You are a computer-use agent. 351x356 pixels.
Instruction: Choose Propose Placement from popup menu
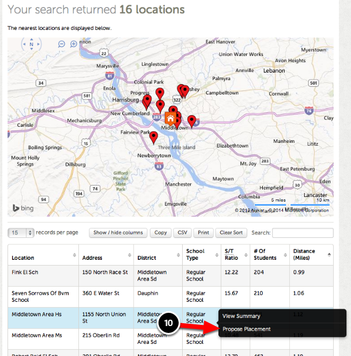click(247, 329)
